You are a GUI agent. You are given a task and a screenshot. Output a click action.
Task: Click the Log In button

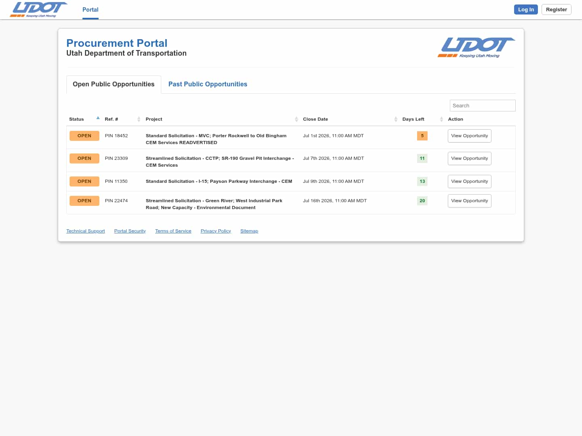pyautogui.click(x=526, y=9)
